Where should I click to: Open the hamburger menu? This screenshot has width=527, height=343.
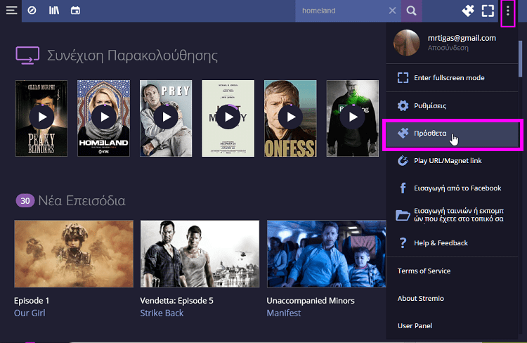[x=11, y=11]
